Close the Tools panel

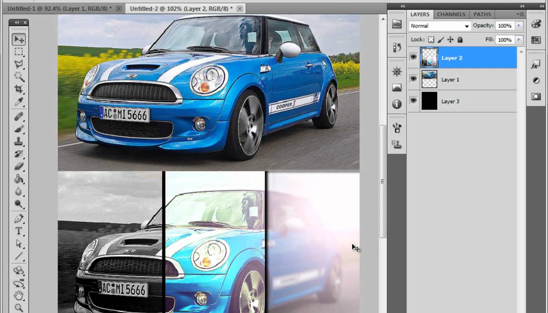[25, 23]
